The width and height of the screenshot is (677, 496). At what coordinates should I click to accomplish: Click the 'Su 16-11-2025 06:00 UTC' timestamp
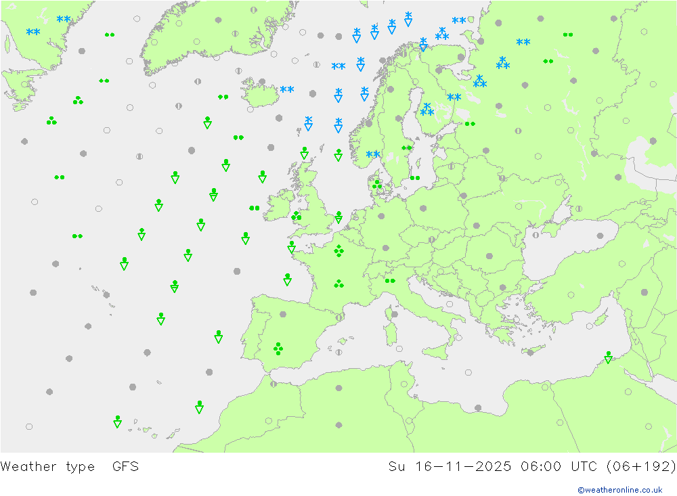[492, 466]
